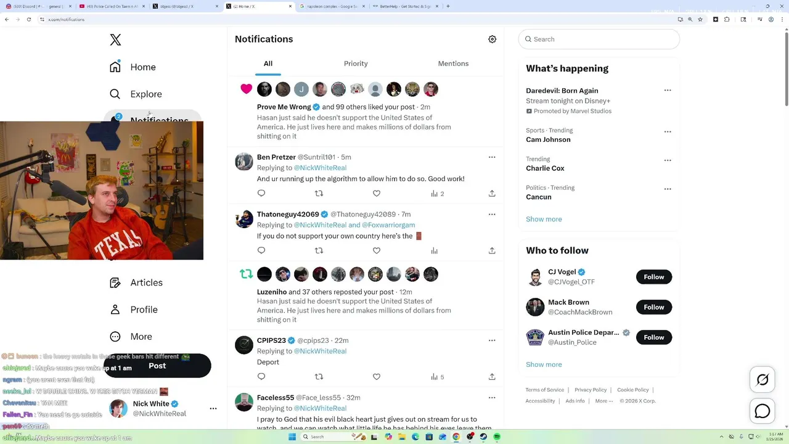Open Home from the sidebar
789x444 pixels.
[133, 67]
